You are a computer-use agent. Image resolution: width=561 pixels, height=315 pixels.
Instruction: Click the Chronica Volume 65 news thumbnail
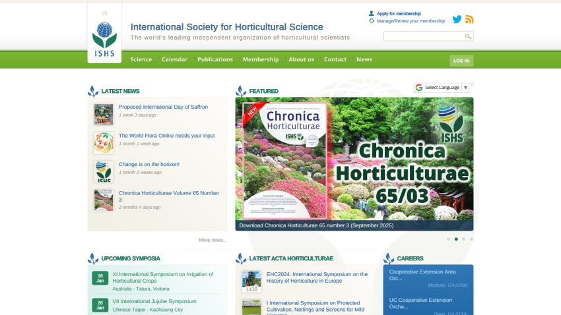point(104,200)
